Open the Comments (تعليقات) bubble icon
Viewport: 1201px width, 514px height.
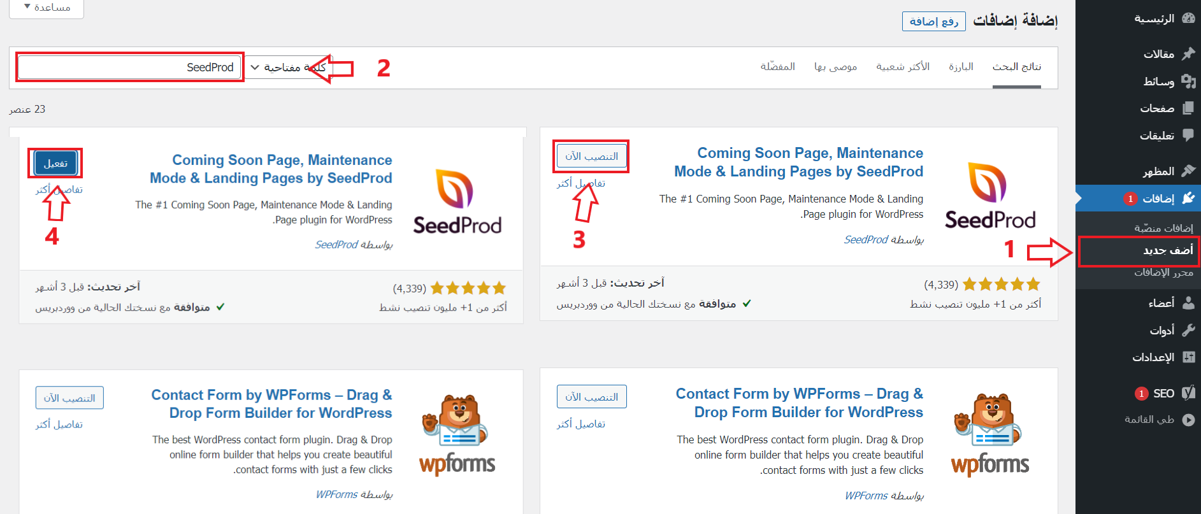click(x=1188, y=135)
